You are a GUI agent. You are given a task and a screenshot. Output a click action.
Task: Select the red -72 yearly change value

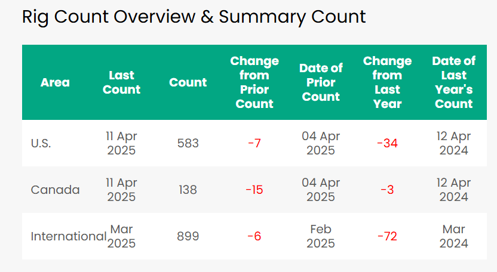pos(387,236)
